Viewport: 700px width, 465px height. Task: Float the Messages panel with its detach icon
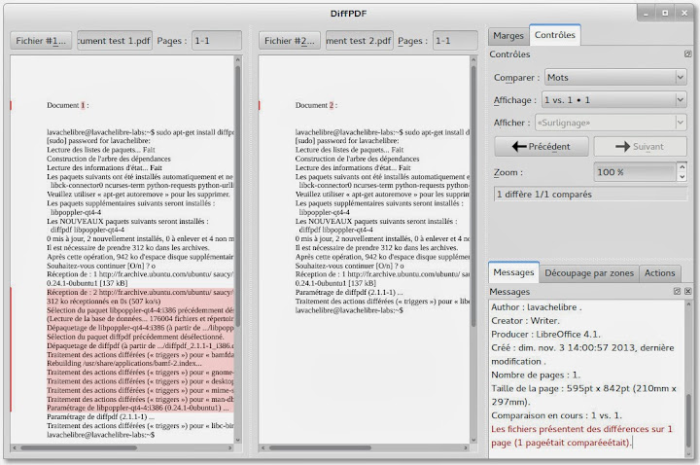click(677, 291)
